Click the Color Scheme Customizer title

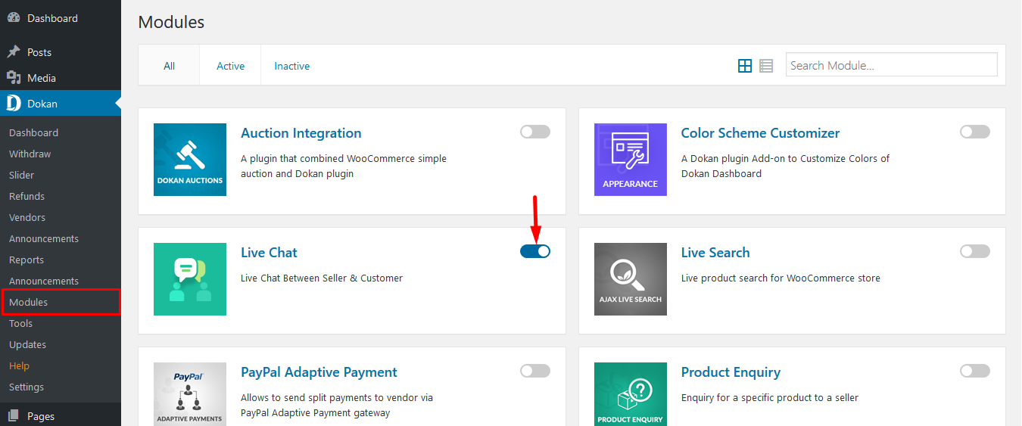tap(760, 133)
